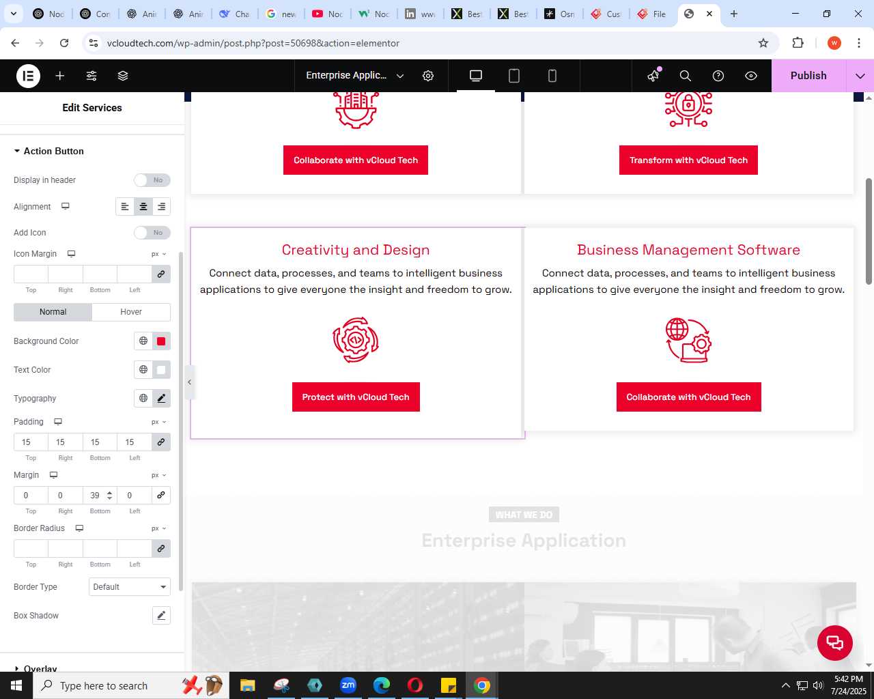Click Transform with vCloud Tech button
Screen dimensions: 874x699
(688, 160)
